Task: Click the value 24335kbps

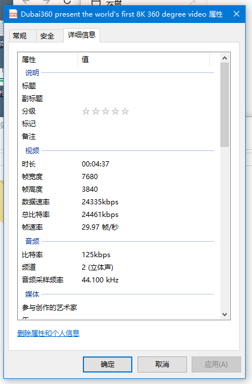Action: tap(100, 202)
